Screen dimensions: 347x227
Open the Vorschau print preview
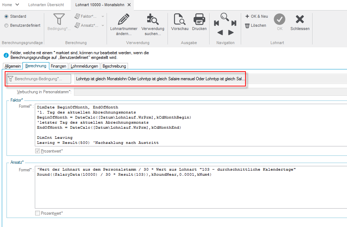(x=179, y=19)
